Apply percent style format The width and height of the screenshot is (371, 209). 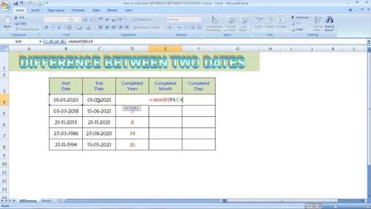pos(179,27)
